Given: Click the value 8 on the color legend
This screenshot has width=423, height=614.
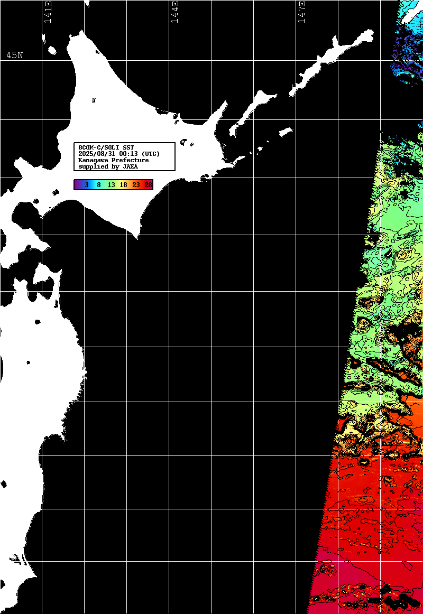Looking at the screenshot, I should [x=99, y=185].
